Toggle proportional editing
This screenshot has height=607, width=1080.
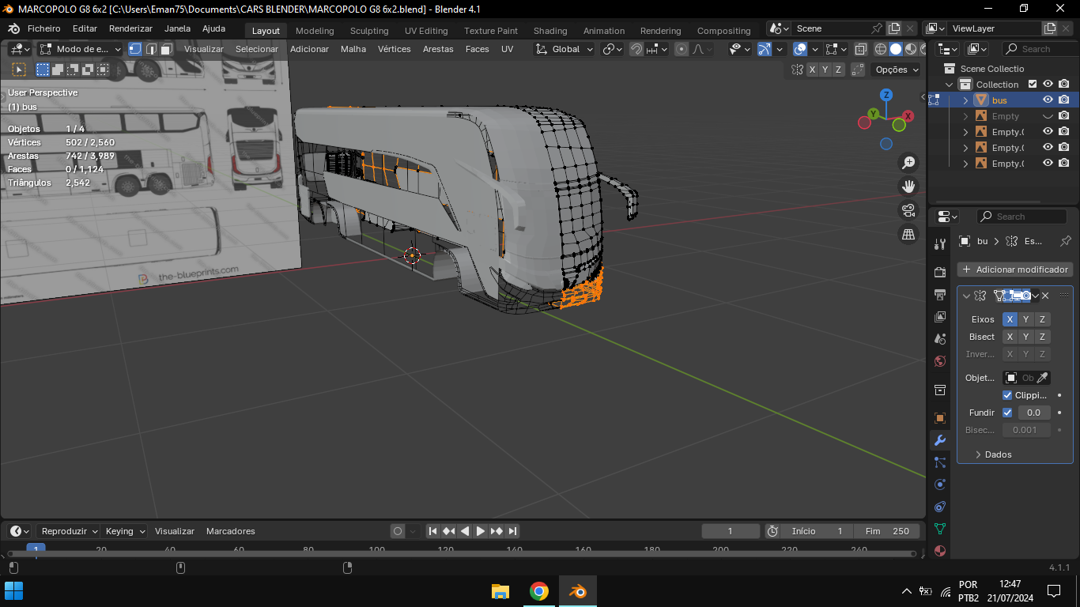[682, 49]
